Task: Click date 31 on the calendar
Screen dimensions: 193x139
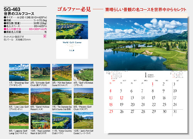Action: pyautogui.click(x=175, y=112)
